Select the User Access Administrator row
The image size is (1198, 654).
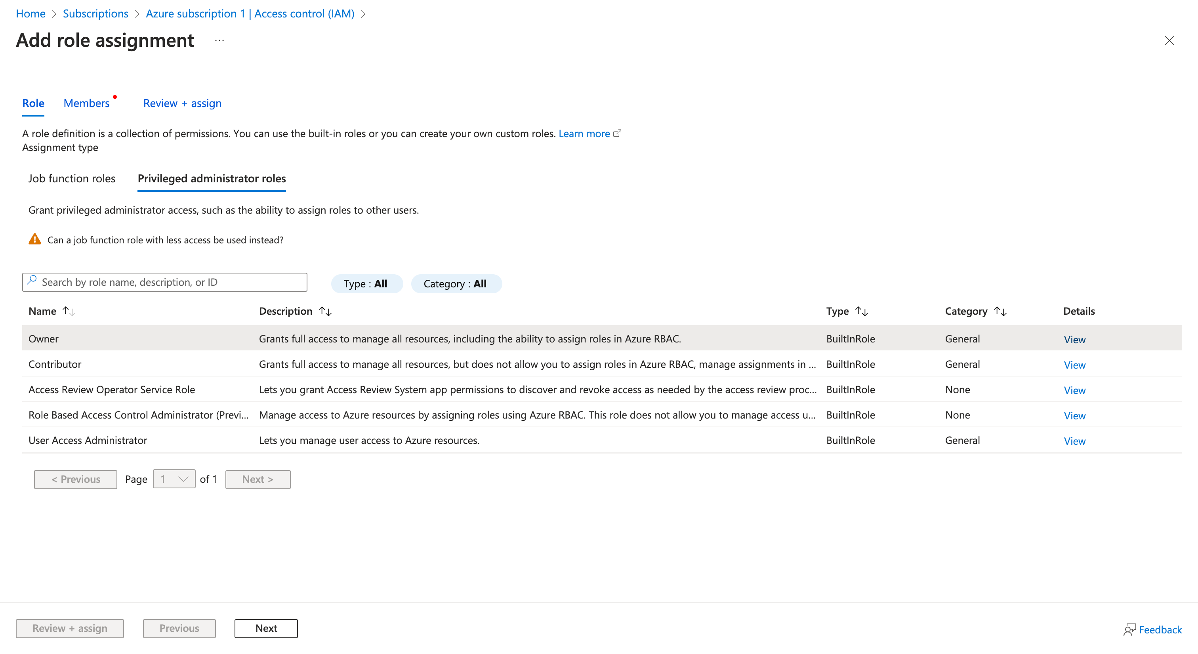tap(88, 440)
